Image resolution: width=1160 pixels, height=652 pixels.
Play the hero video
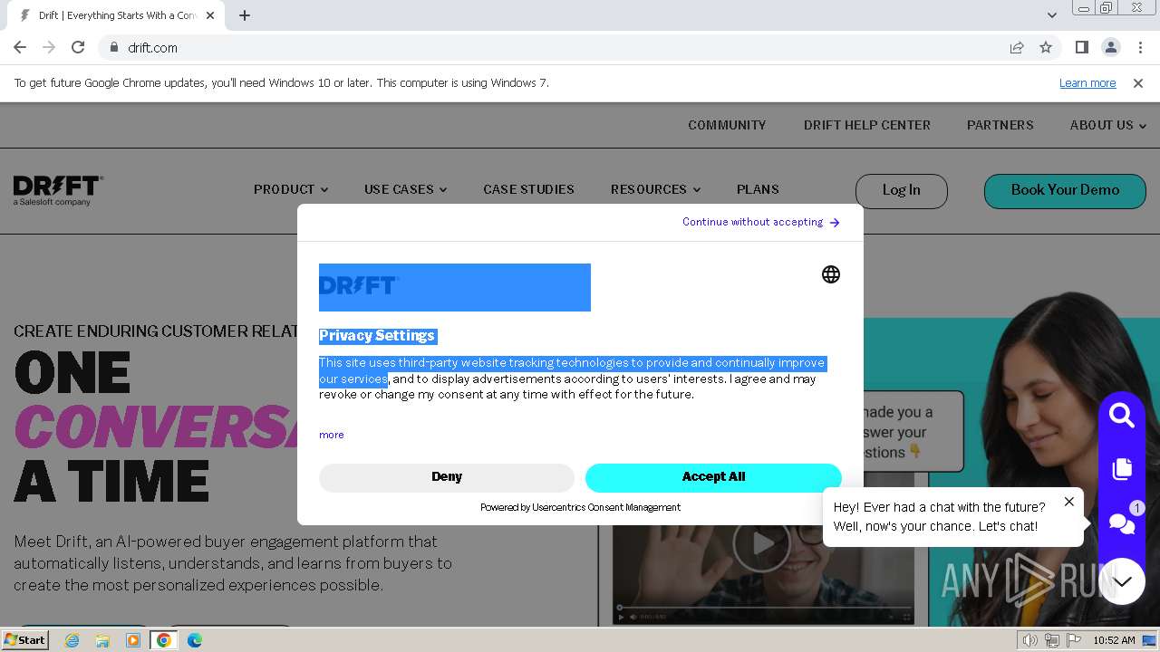tap(761, 543)
